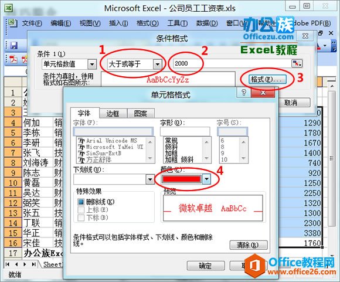Go to the last sheet with the navigation arrow
Viewport: 340px width, 282px height.
[x=33, y=264]
